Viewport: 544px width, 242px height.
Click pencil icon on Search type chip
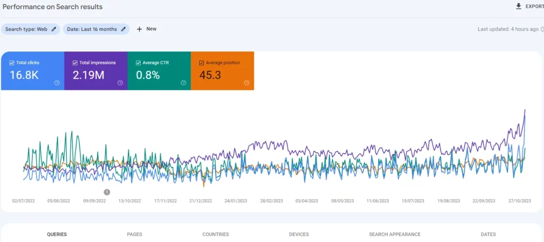(x=54, y=29)
